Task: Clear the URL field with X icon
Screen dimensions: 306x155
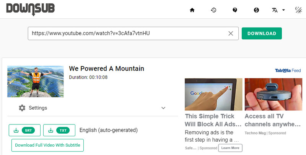Action: 231,34
